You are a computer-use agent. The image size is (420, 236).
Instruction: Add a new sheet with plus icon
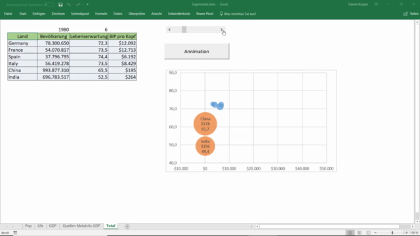(127, 226)
